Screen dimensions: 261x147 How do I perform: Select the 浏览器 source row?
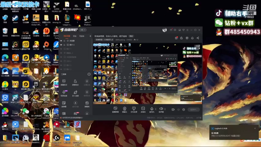tap(76, 41)
